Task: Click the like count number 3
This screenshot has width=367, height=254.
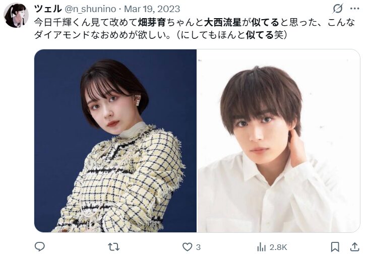Action: 198,247
